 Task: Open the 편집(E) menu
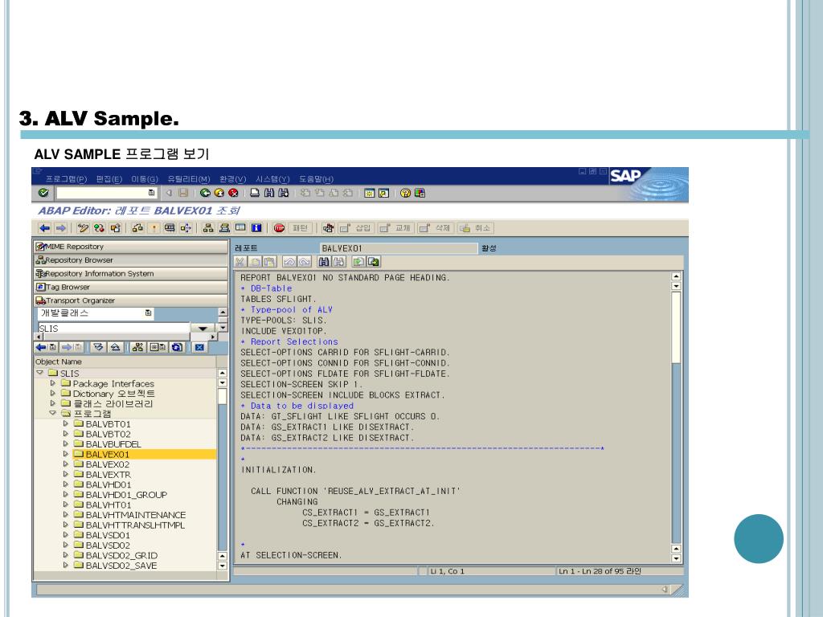109,179
